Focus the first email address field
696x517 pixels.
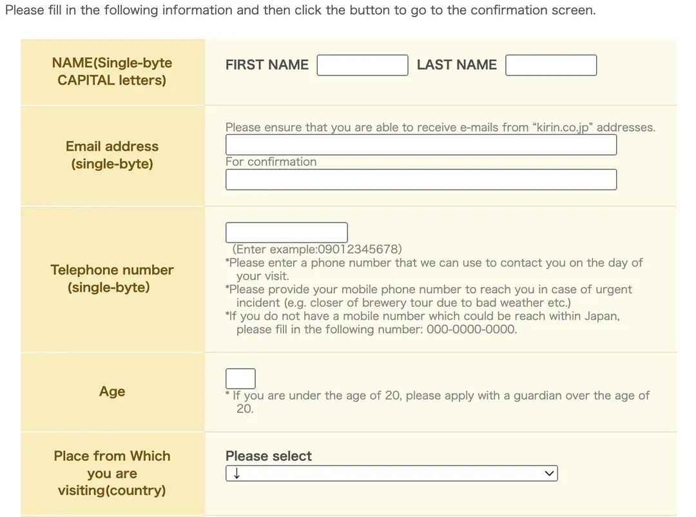421,145
